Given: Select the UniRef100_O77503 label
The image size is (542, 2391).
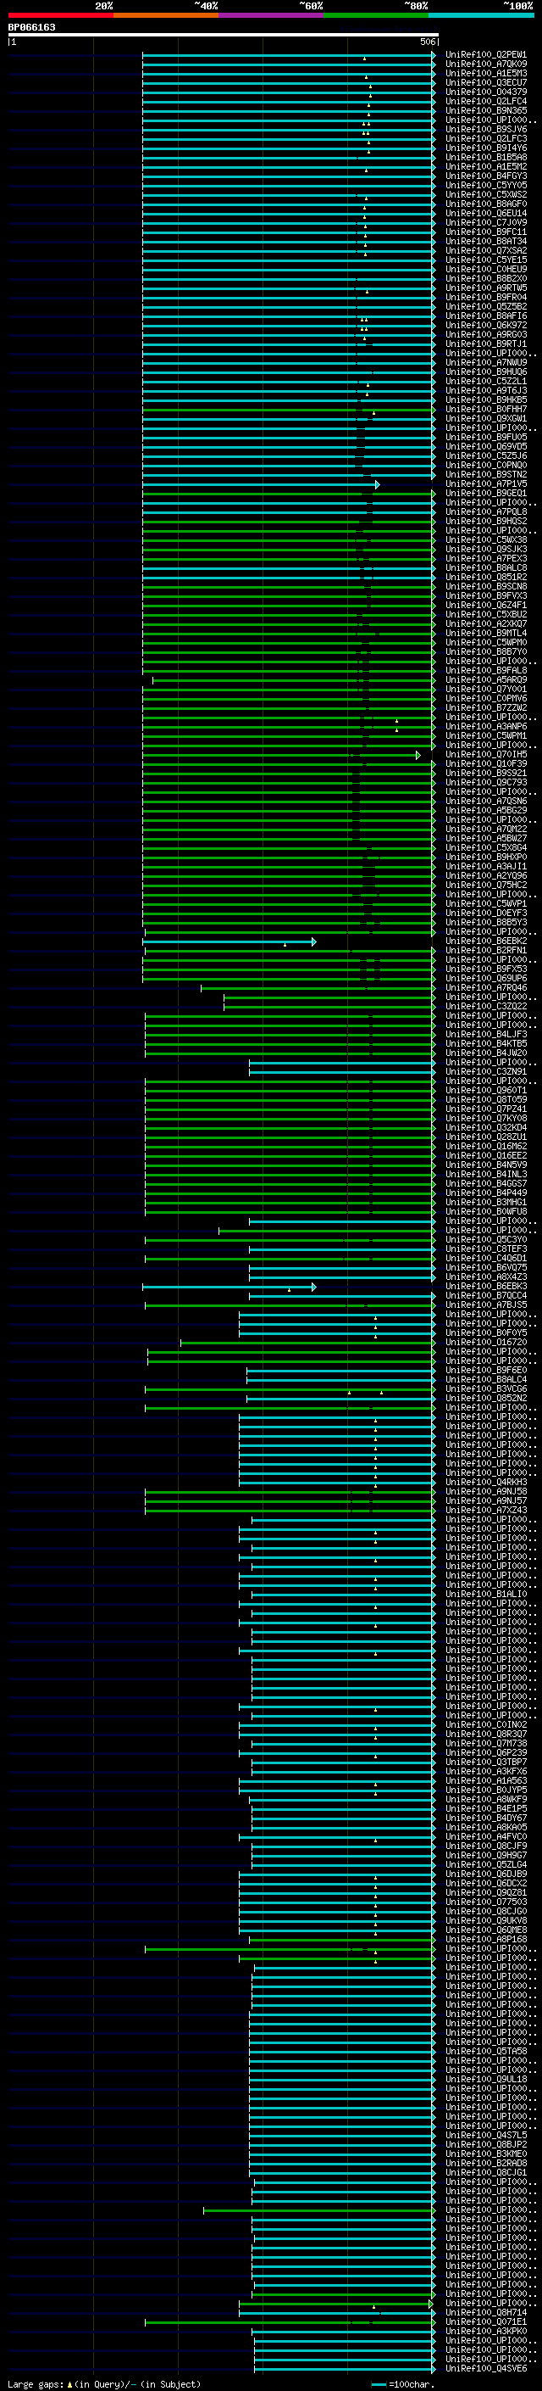Looking at the screenshot, I should click(485, 1902).
